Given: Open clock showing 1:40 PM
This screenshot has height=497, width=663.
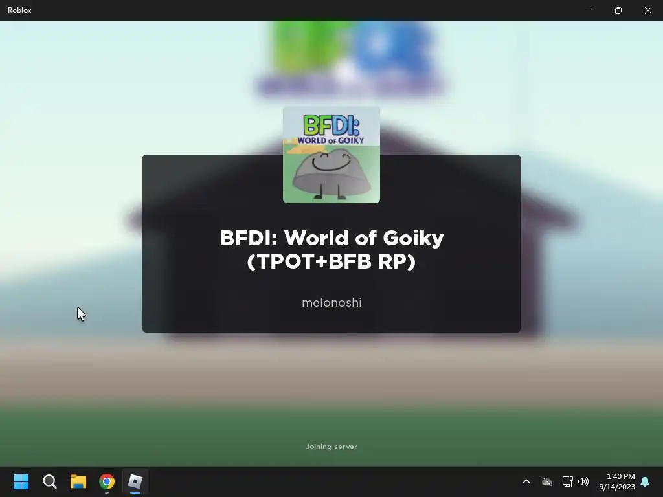Looking at the screenshot, I should point(617,481).
